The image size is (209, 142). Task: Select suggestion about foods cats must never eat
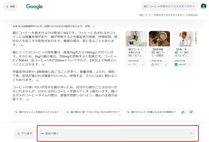coord(93,112)
